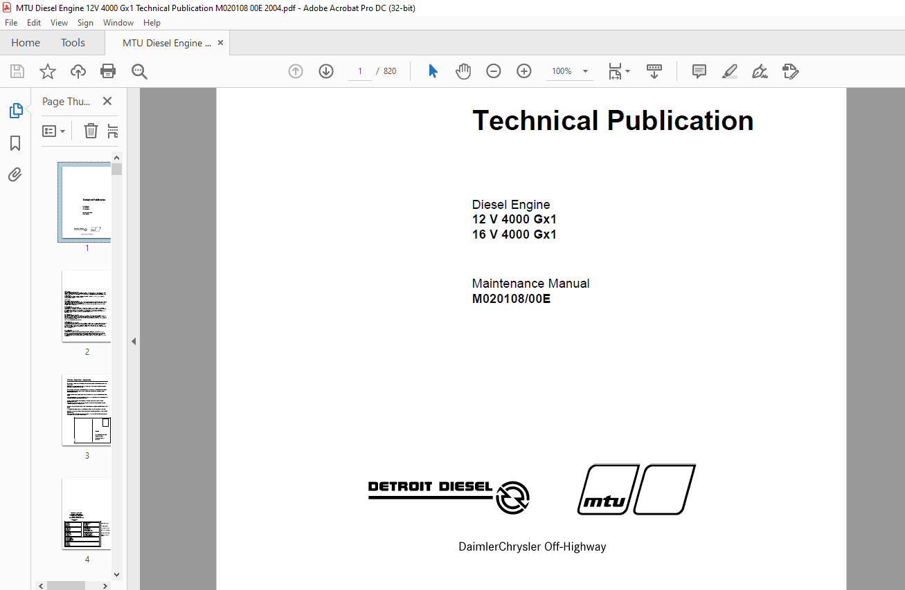Click the page layout icon beside trash

pyautogui.click(x=114, y=131)
